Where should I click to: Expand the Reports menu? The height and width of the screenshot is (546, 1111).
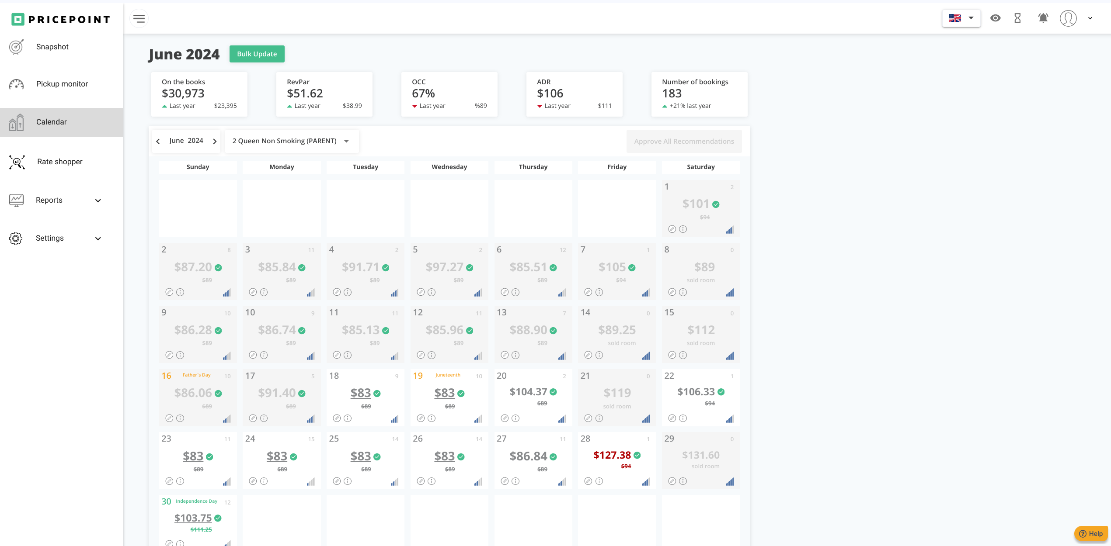pyautogui.click(x=49, y=200)
